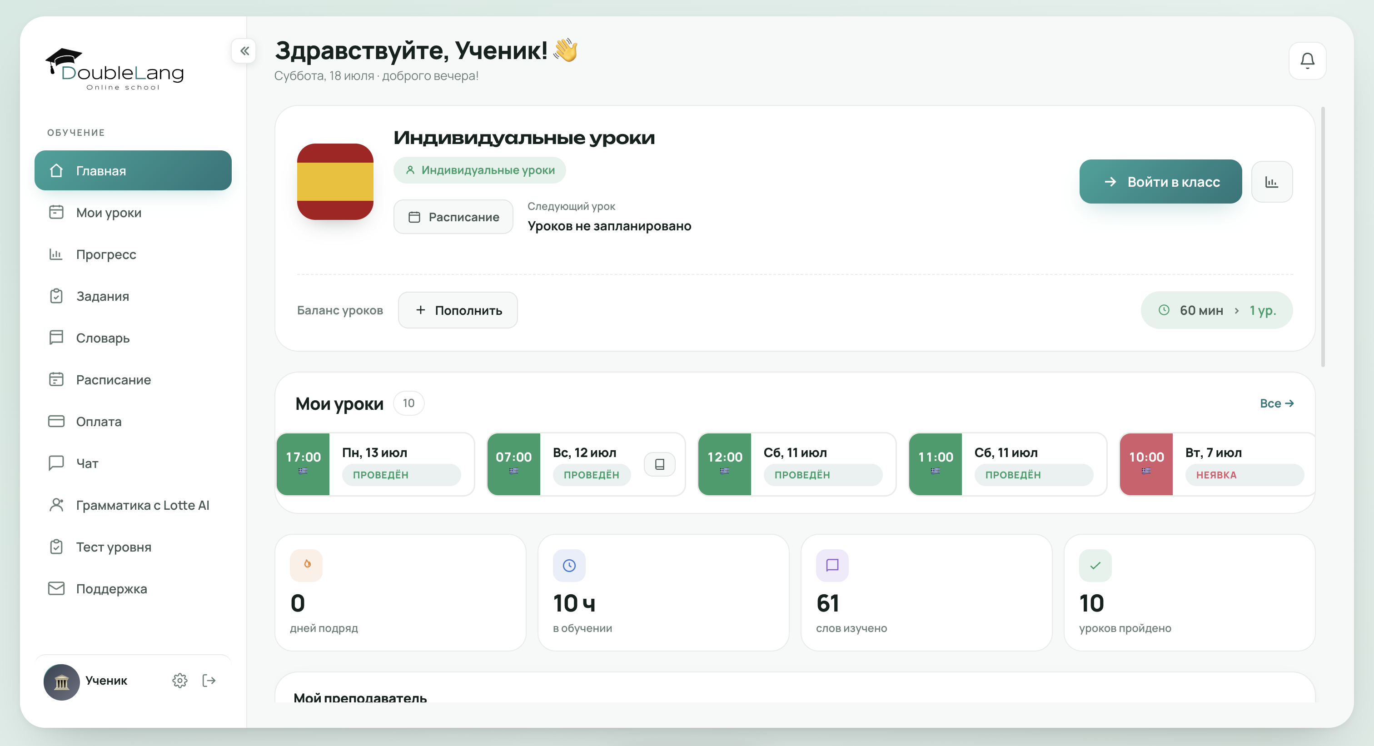This screenshot has height=746, width=1374.
Task: Open the course Расписание button
Action: tap(453, 217)
